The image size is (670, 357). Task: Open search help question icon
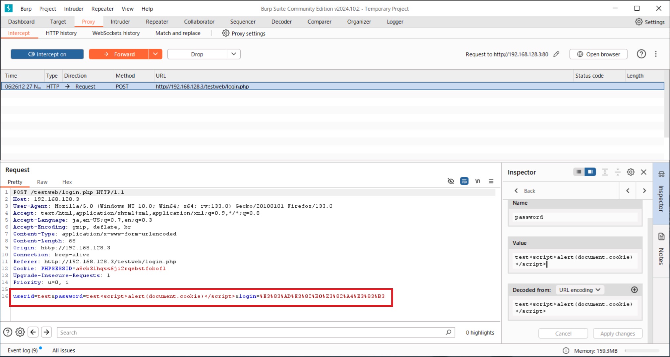pos(8,332)
